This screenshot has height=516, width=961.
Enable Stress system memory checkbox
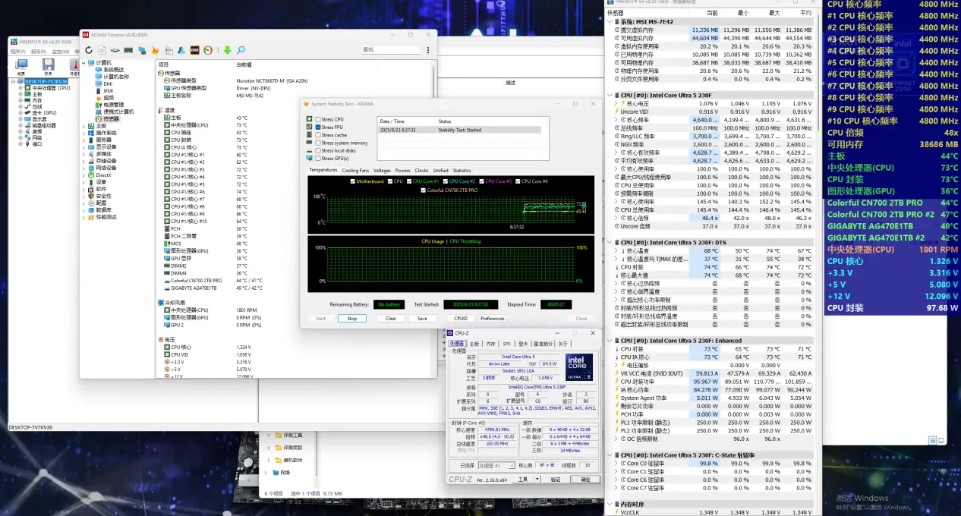click(318, 143)
